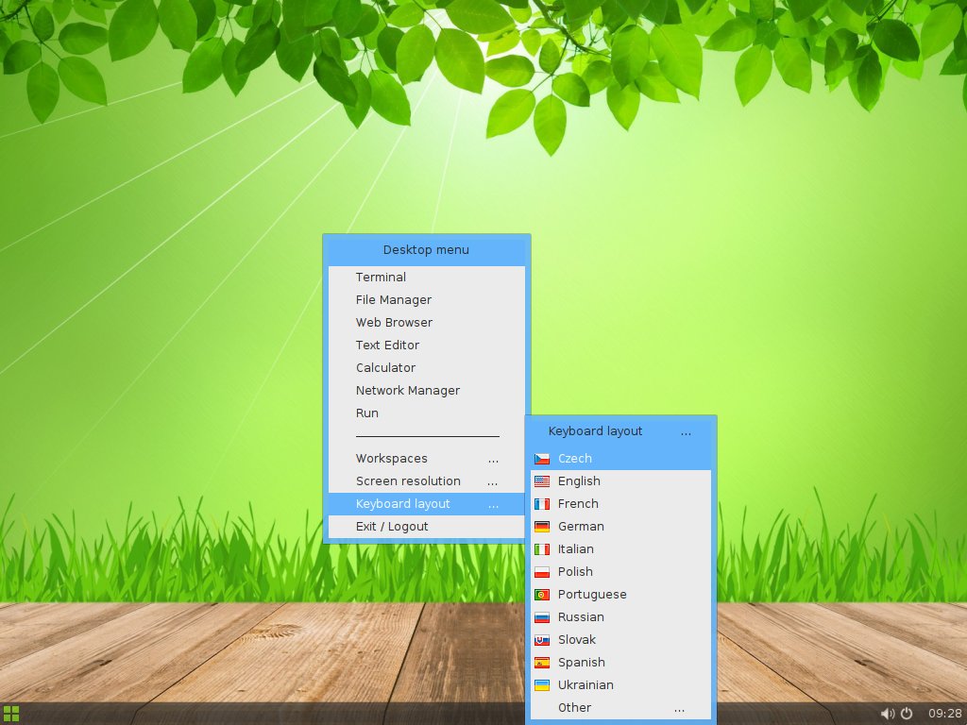Launch File Manager from the menu
Image resolution: width=967 pixels, height=725 pixels.
coord(393,300)
